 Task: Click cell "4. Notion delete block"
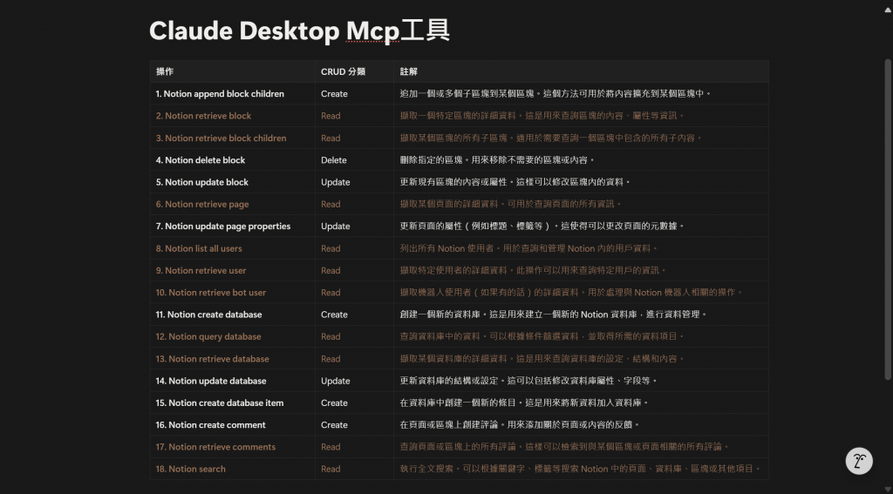[x=232, y=160]
